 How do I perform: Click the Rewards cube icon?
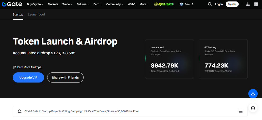point(181,4)
